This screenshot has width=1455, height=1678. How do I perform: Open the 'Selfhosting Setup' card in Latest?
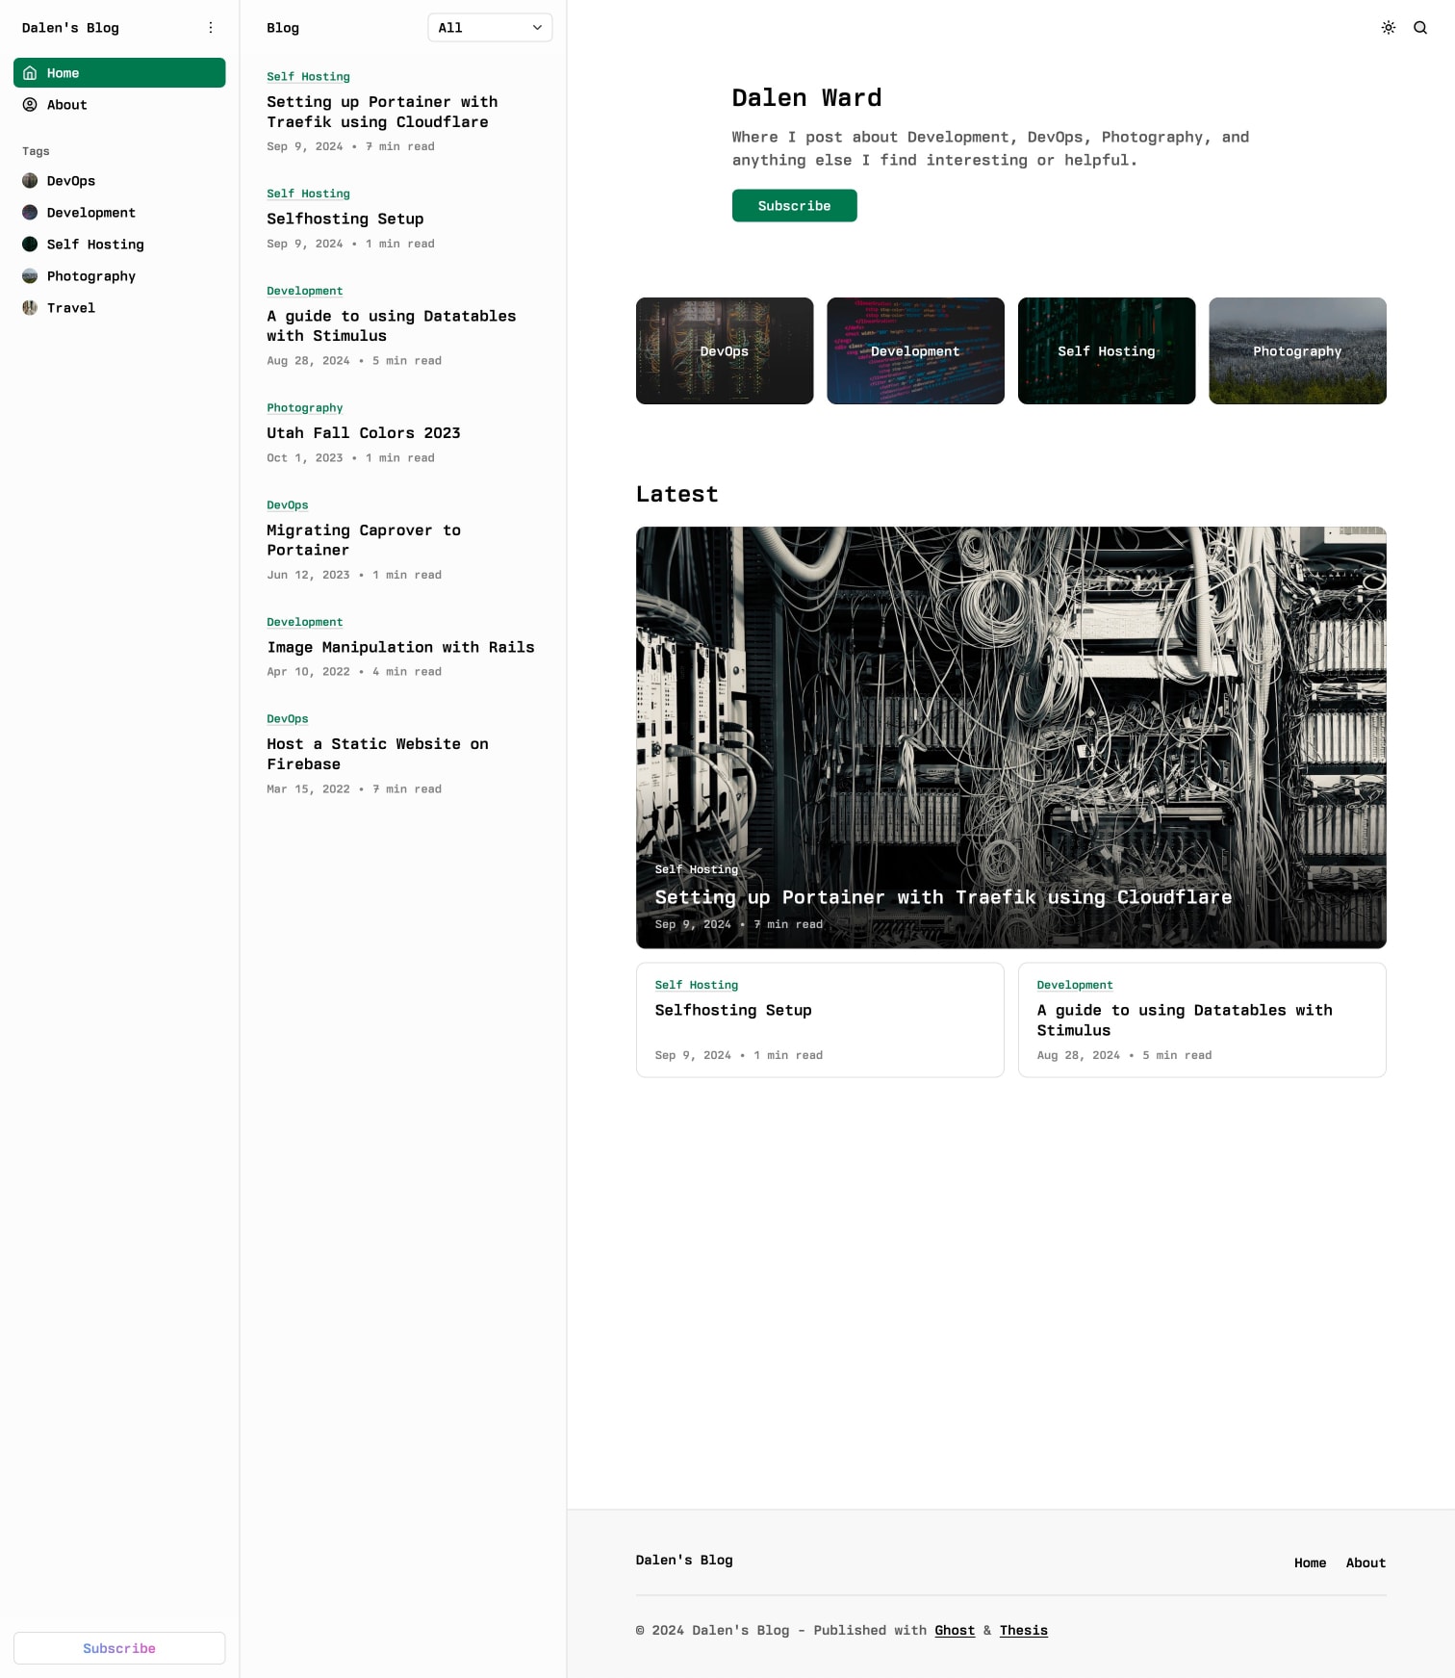tap(820, 1020)
